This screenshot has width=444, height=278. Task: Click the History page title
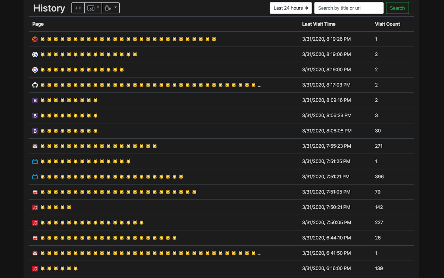coord(49,8)
